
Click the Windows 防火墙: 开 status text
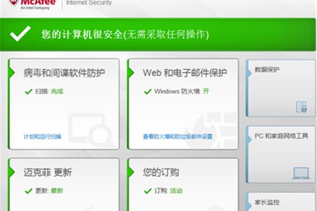click(x=182, y=91)
